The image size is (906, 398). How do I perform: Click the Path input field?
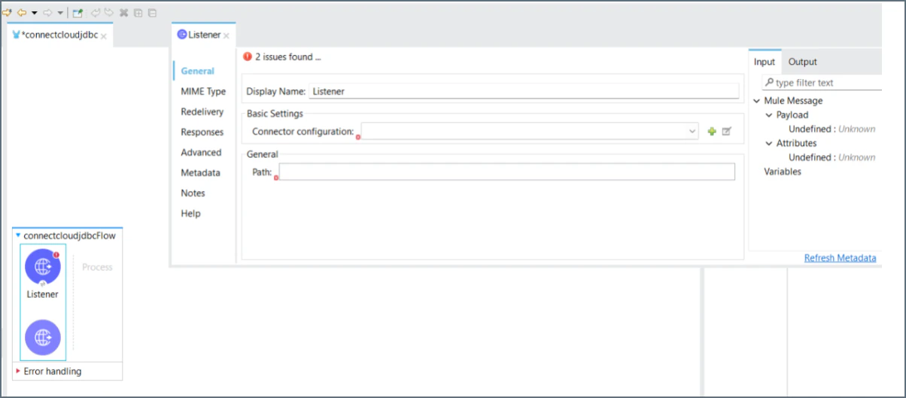[506, 172]
